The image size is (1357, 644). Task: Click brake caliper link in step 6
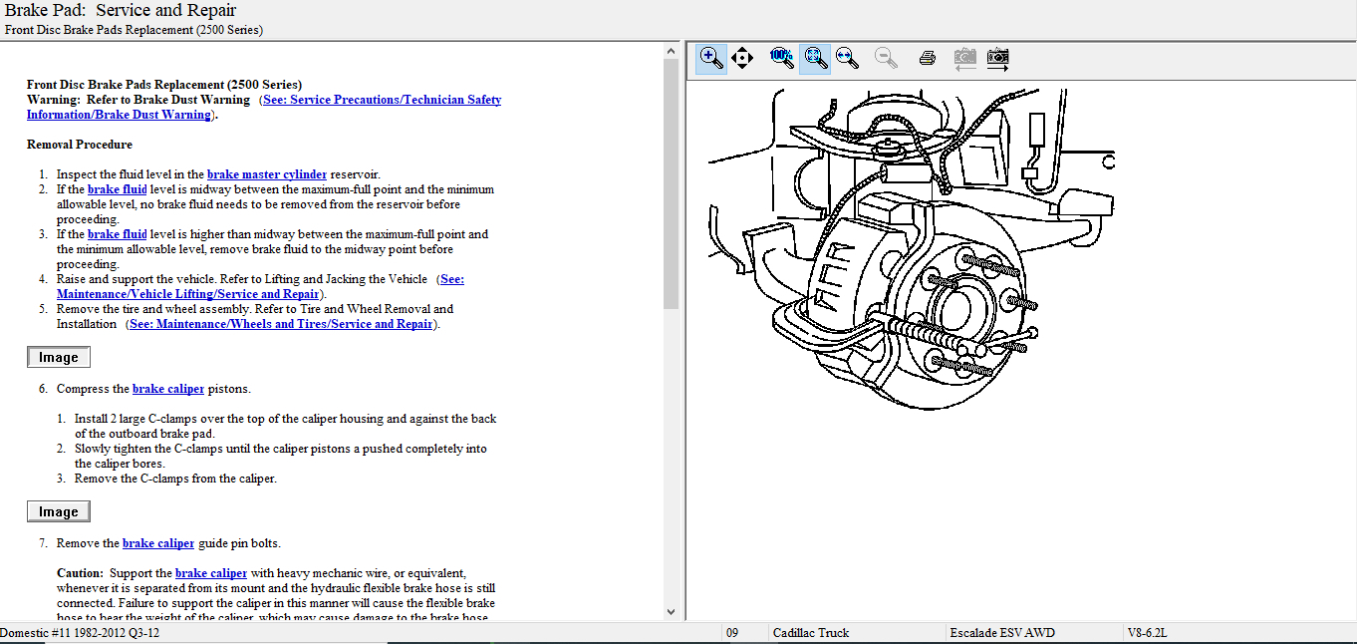[167, 389]
